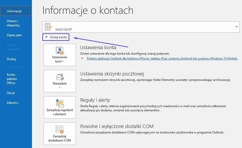Image resolution: width=242 pixels, height=148 pixels.
Task: Click the Zarządzaj rozmiarem skrzynki pocztowej description
Action: tap(156, 80)
